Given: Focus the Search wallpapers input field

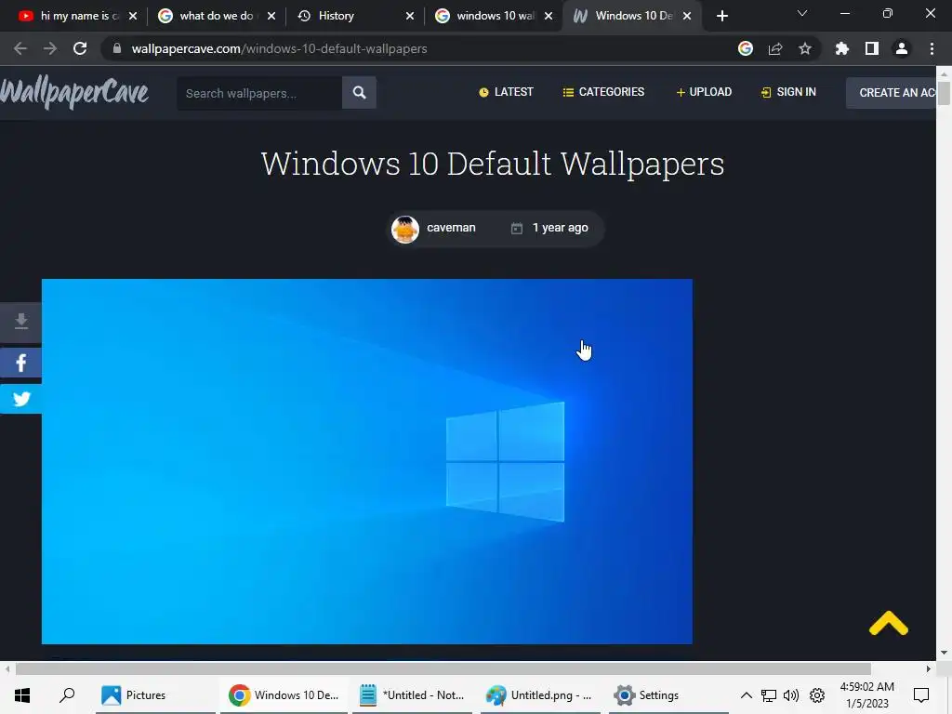Looking at the screenshot, I should pos(259,93).
